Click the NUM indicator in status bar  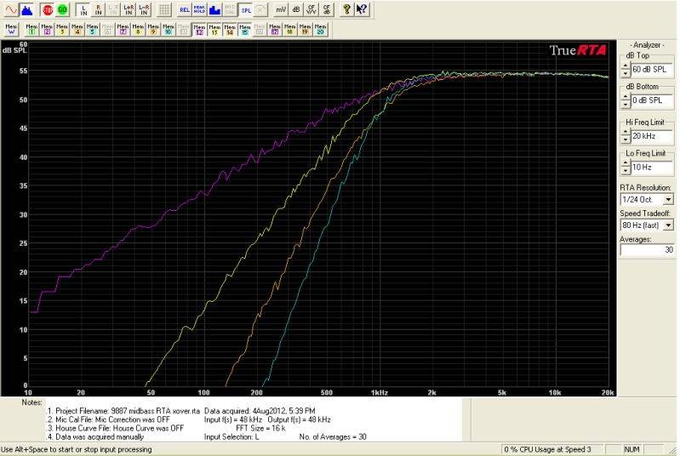632,449
